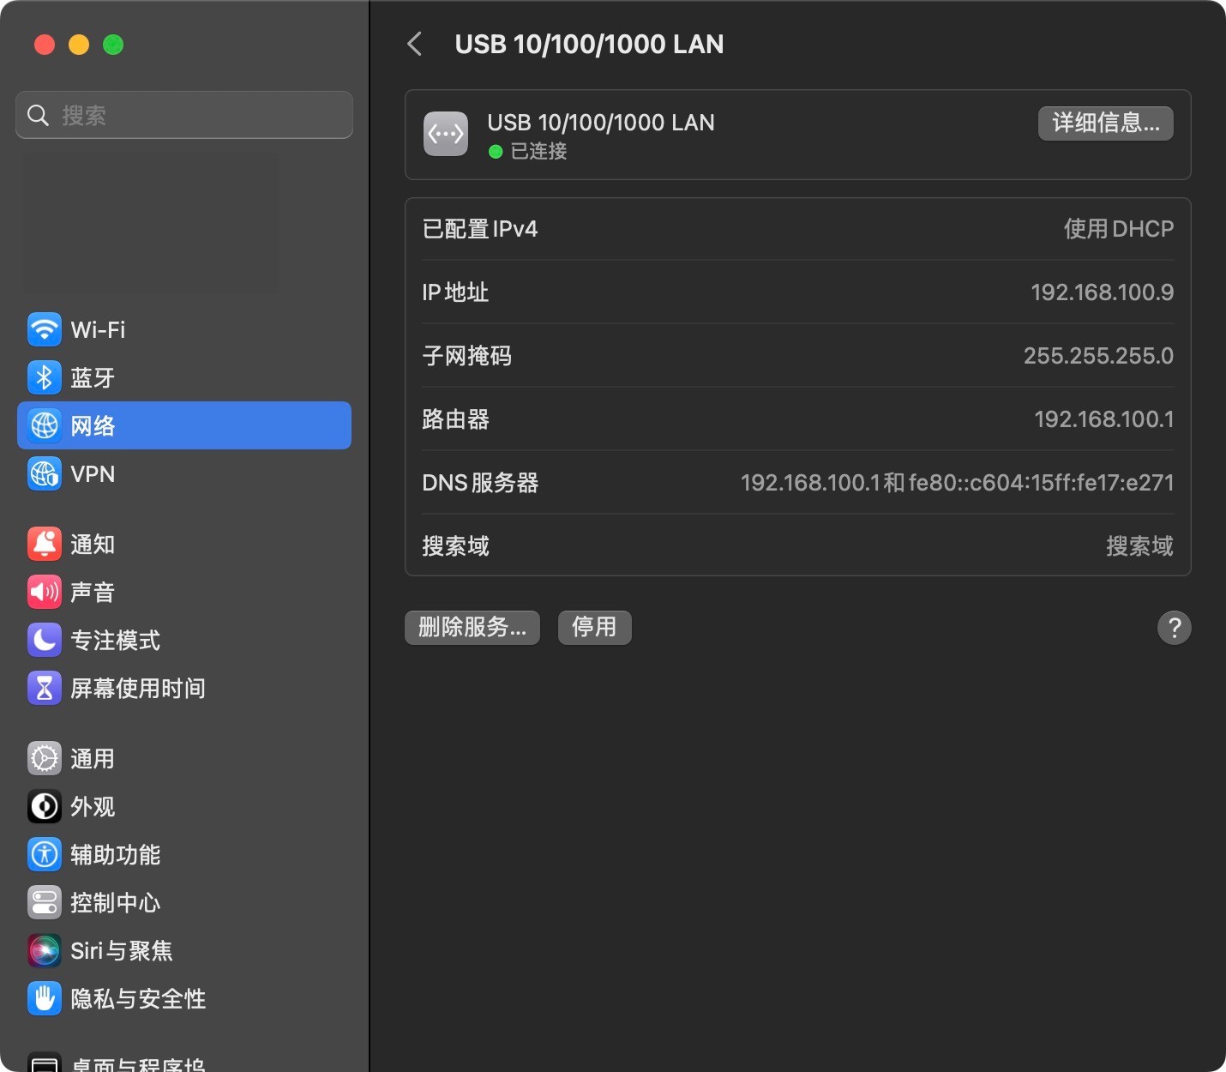Click the USB LAN ethernet adapter icon
This screenshot has height=1072, width=1226.
pos(446,135)
